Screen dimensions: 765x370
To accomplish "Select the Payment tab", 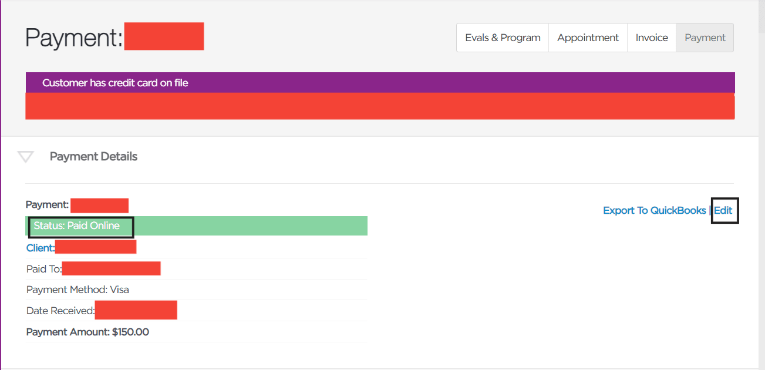I will pyautogui.click(x=705, y=38).
